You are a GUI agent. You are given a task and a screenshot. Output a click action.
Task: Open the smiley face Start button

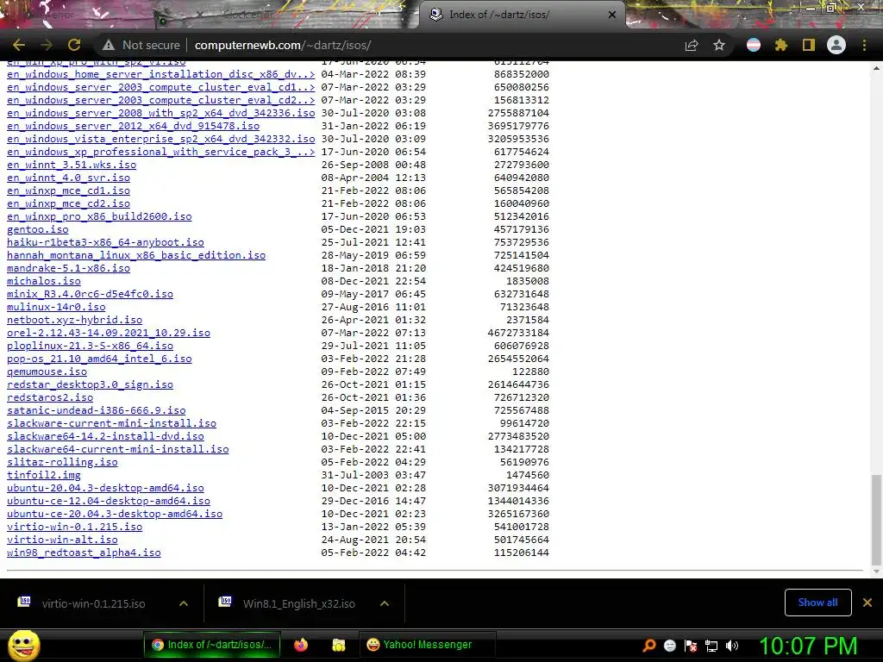coord(23,645)
